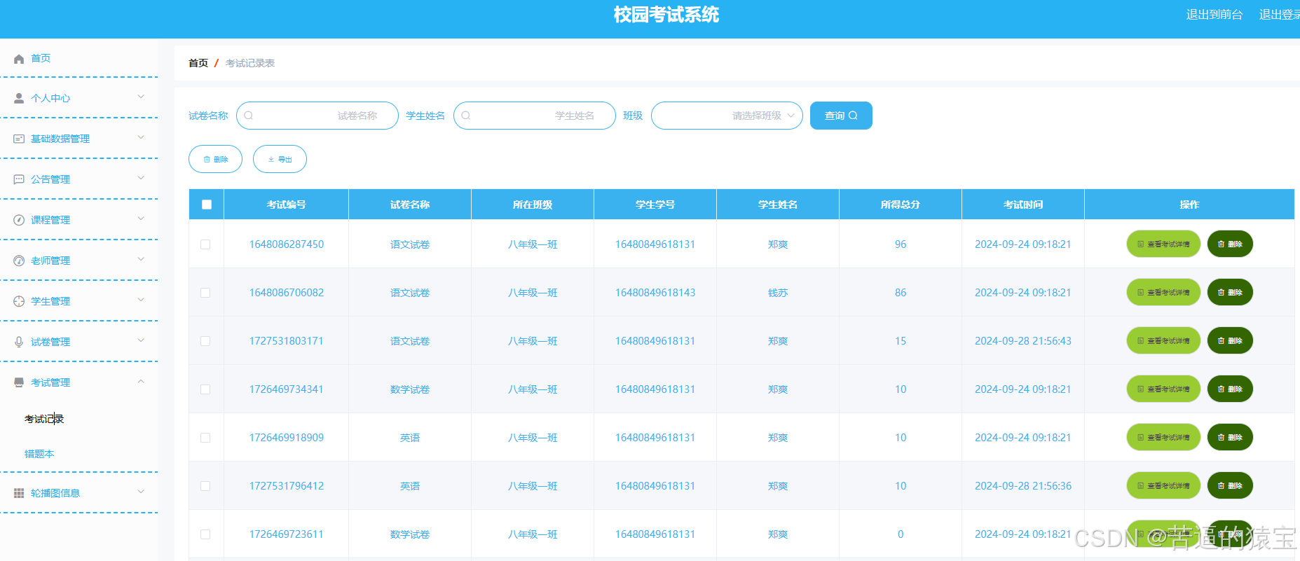
Task: Delete exam record 1727531803171
Action: click(1230, 340)
